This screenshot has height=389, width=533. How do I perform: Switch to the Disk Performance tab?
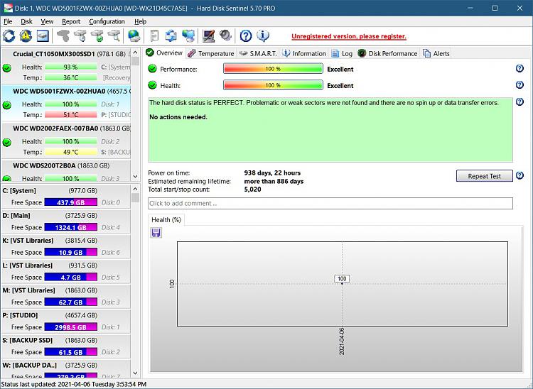[387, 54]
